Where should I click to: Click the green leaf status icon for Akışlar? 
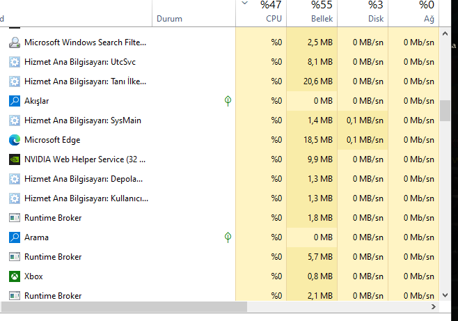click(228, 101)
